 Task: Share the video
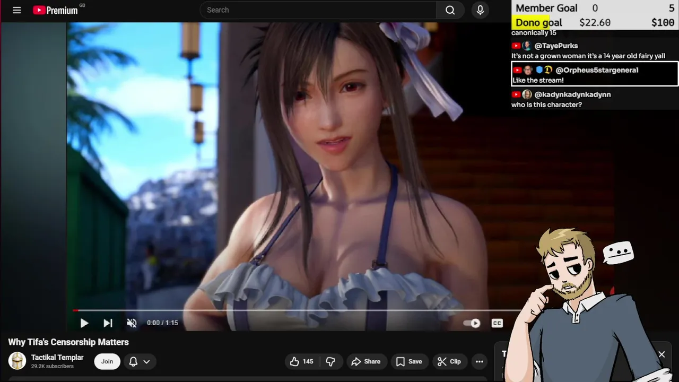(x=366, y=361)
